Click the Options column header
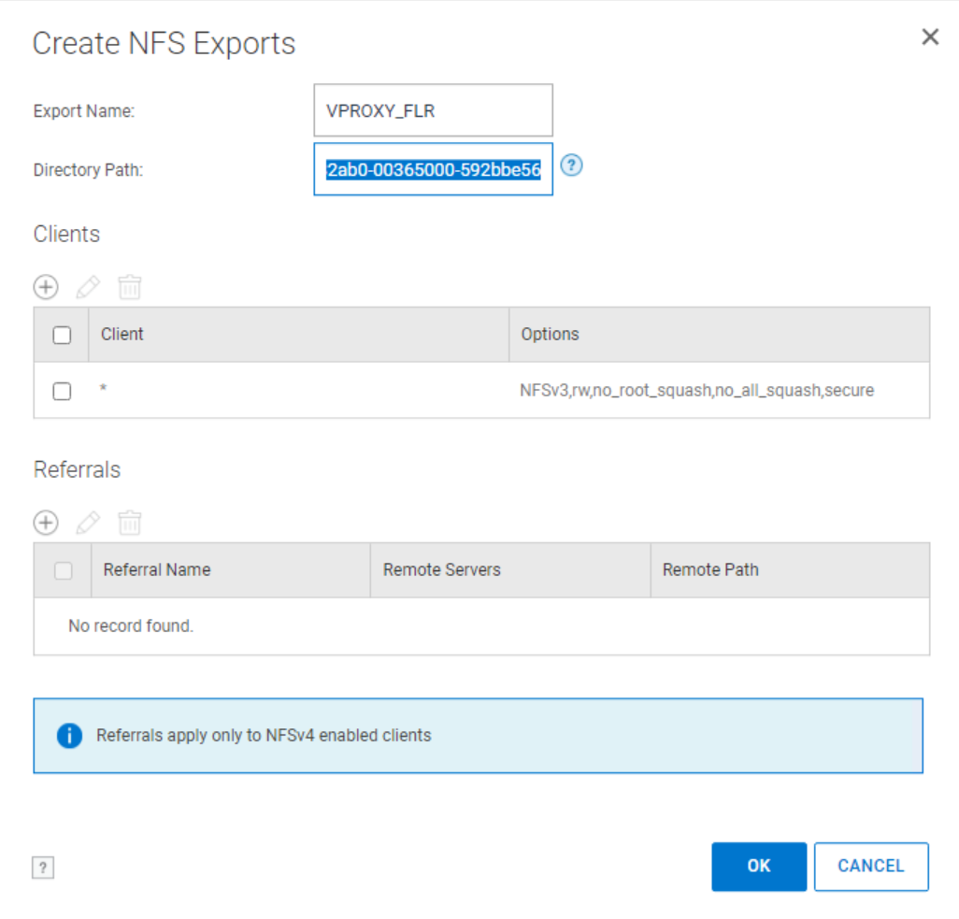The image size is (959, 919). tap(550, 335)
